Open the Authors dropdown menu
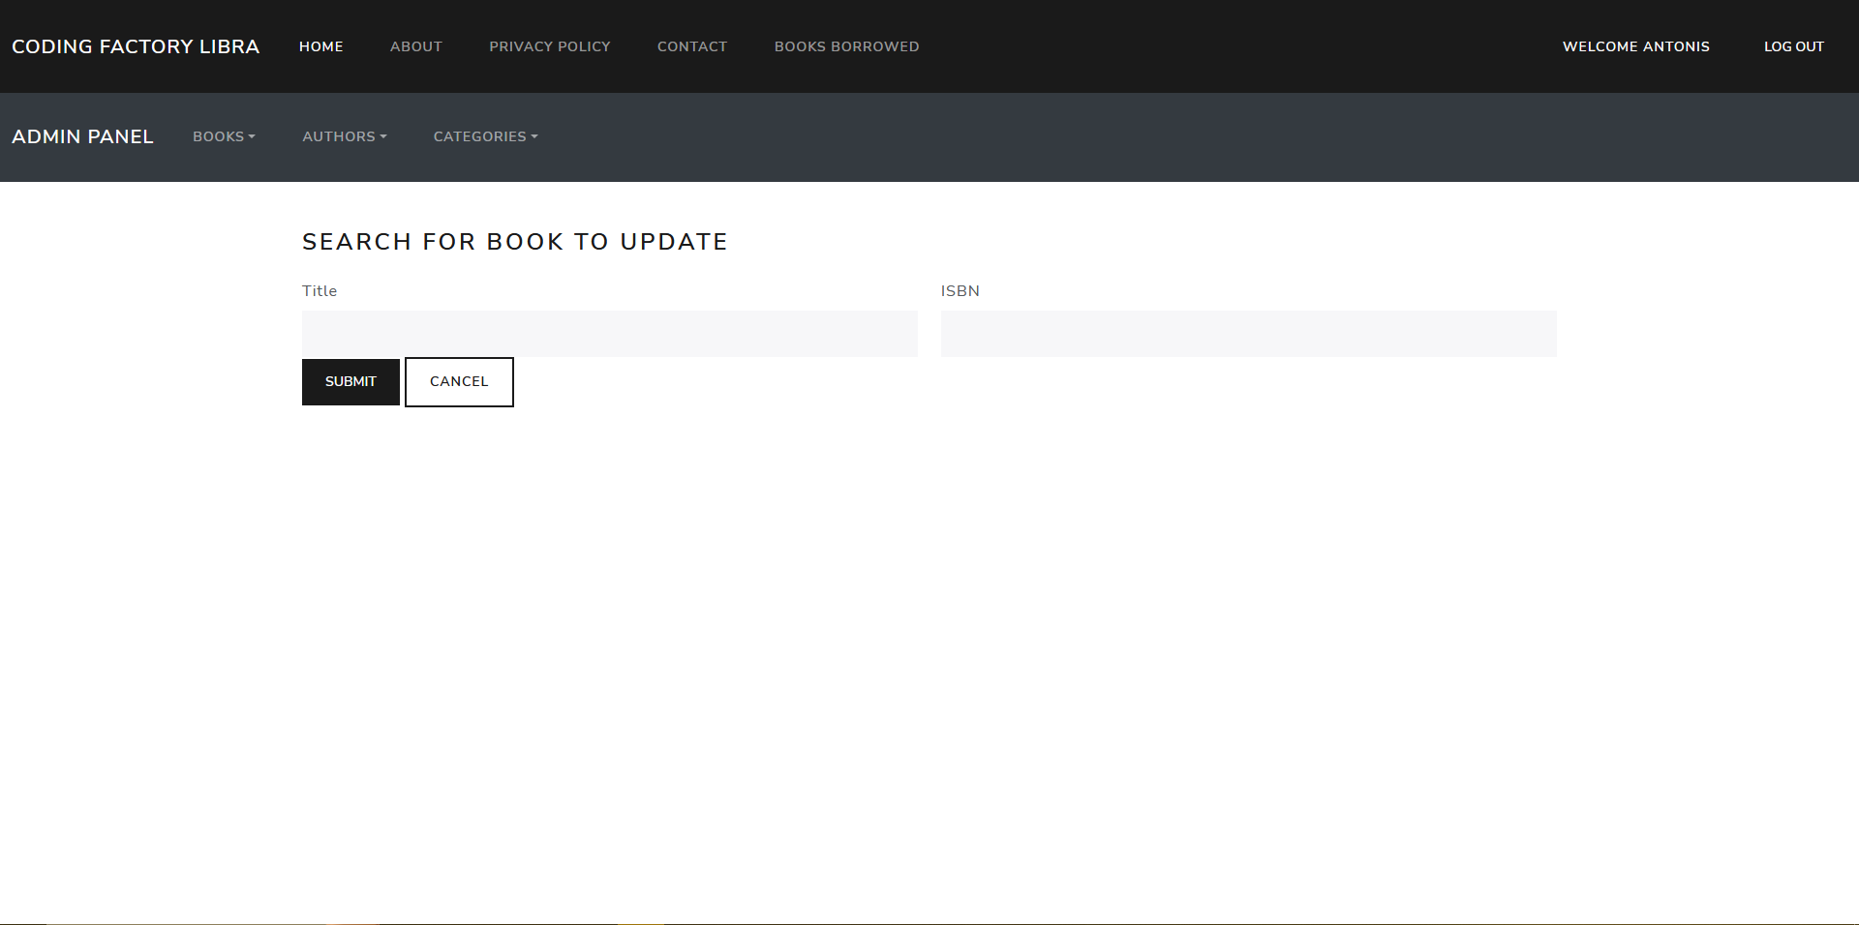 point(344,136)
